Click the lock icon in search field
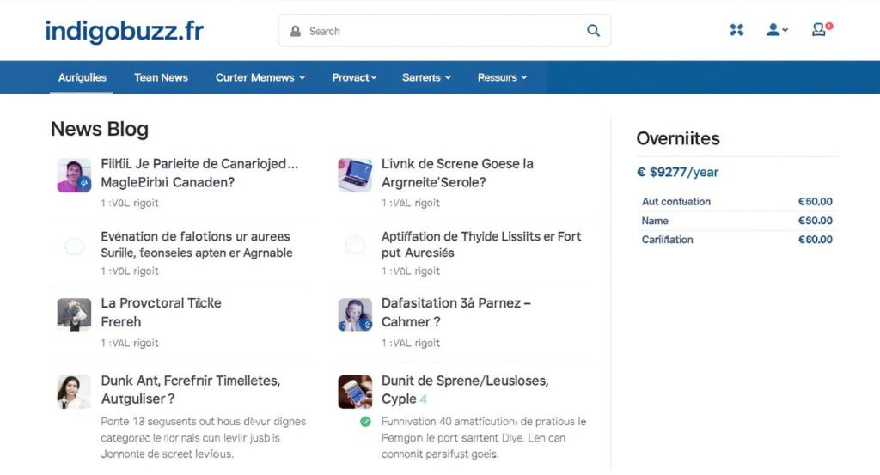 (x=296, y=31)
